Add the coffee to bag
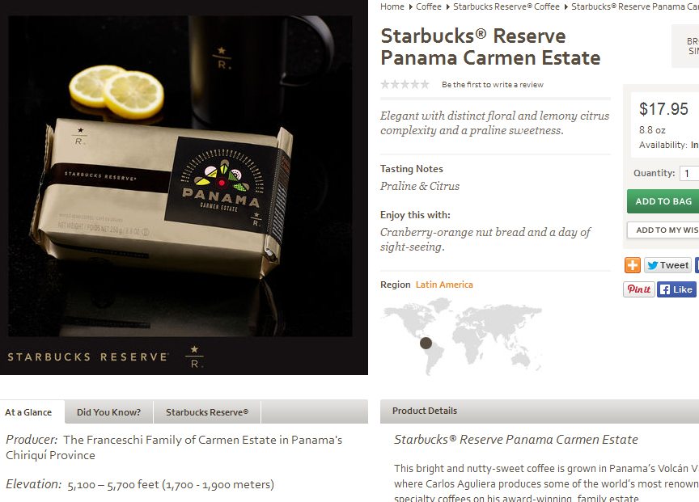Screen dimensions: 699x502 tap(663, 201)
